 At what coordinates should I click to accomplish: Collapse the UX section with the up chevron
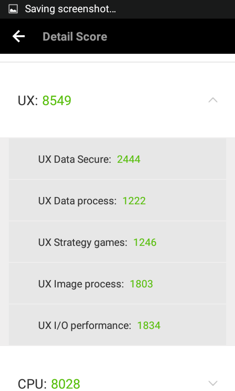[213, 100]
